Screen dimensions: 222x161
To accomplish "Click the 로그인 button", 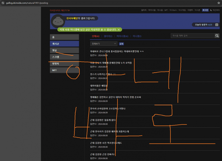I will pos(205,10).
